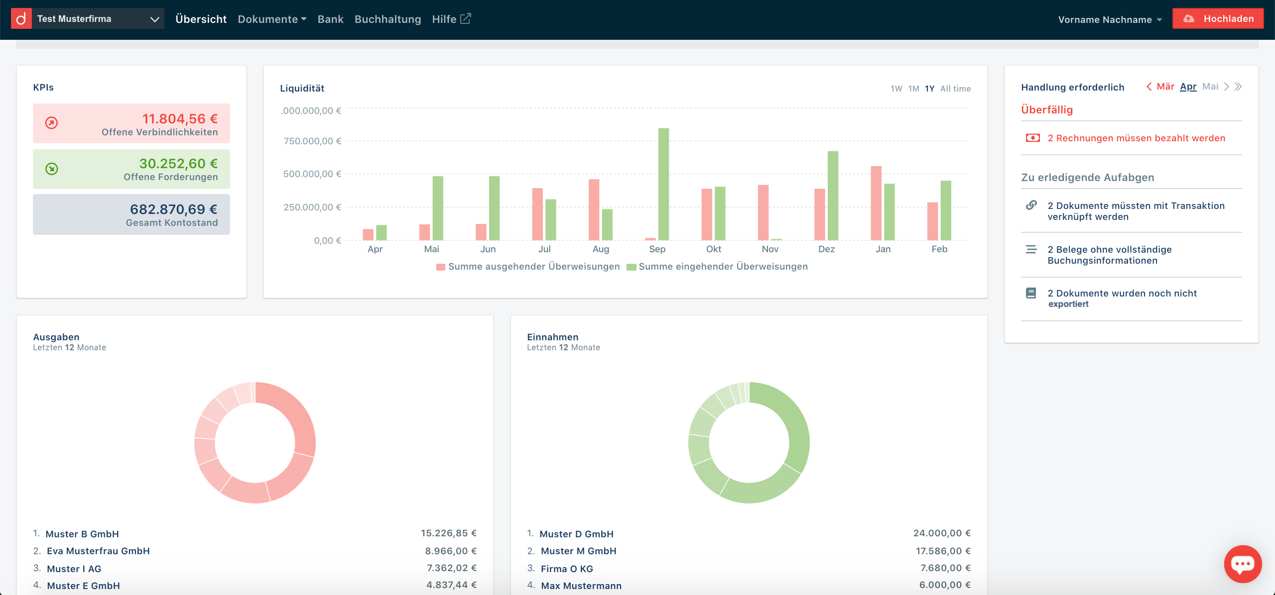Open the Vorname Nachname account dropdown

(1110, 19)
